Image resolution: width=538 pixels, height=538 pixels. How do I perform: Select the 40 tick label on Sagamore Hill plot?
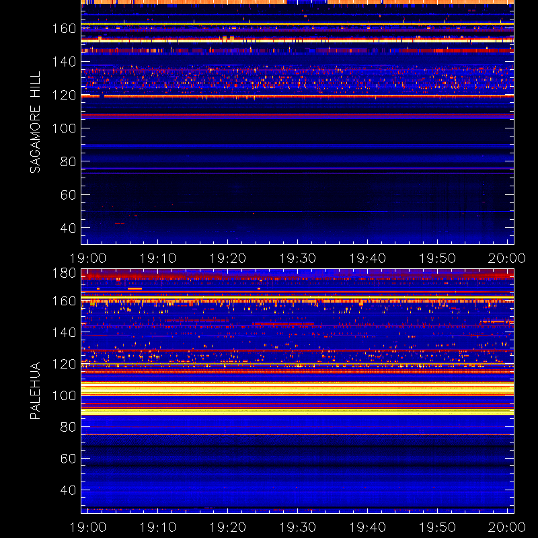tap(68, 228)
